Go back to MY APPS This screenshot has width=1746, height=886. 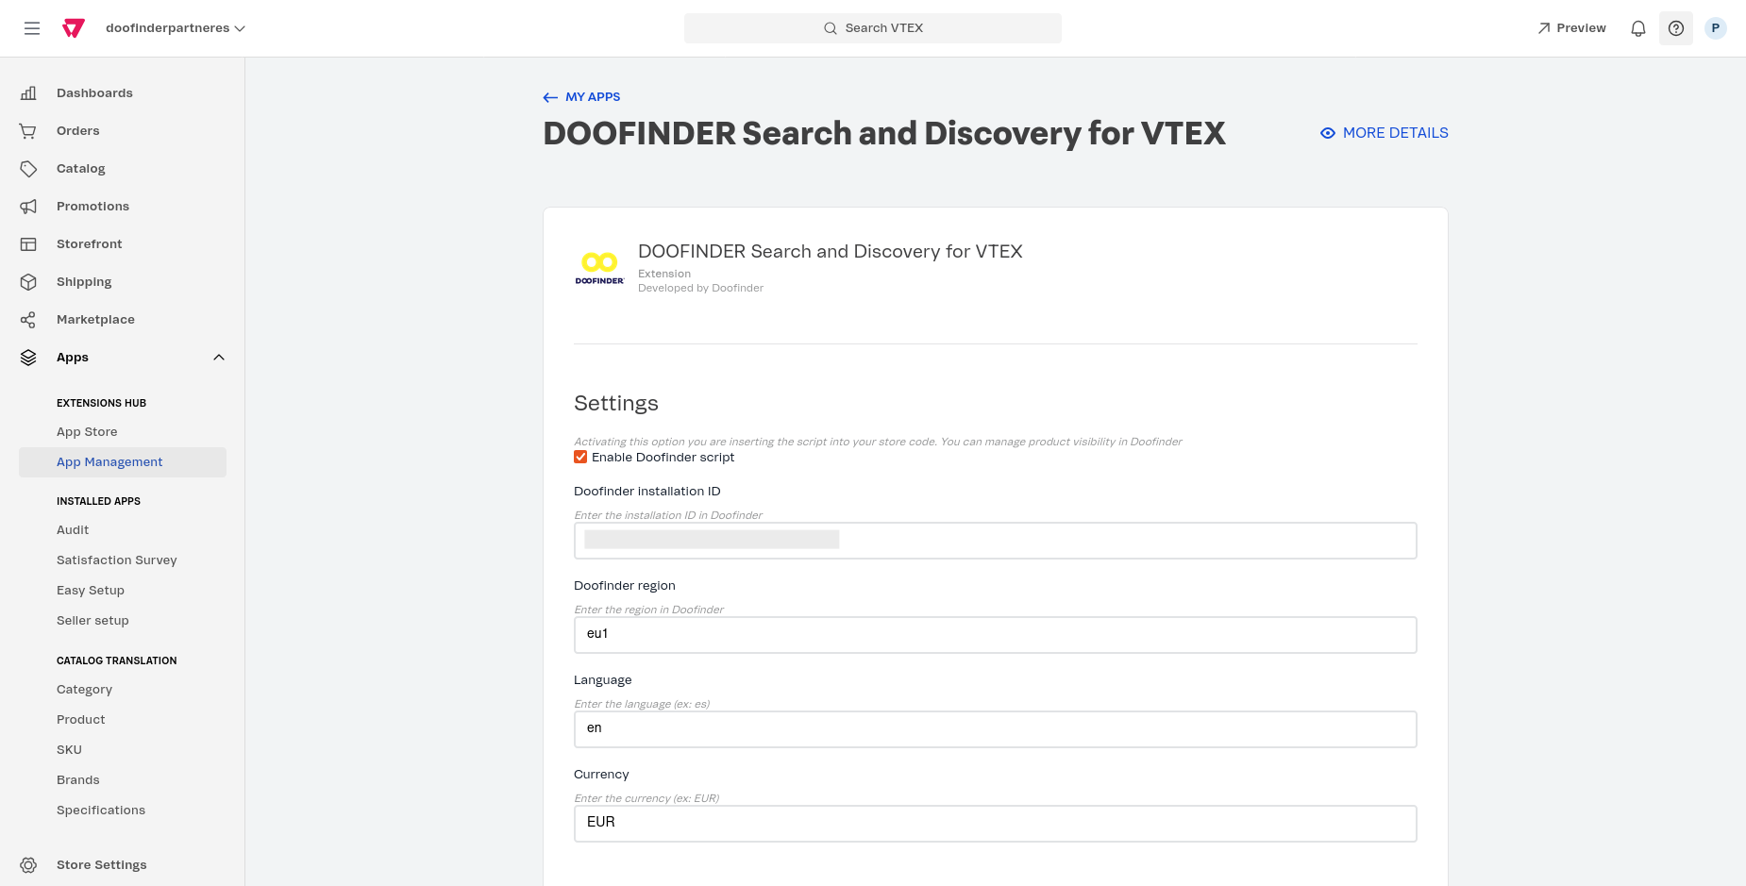(593, 97)
